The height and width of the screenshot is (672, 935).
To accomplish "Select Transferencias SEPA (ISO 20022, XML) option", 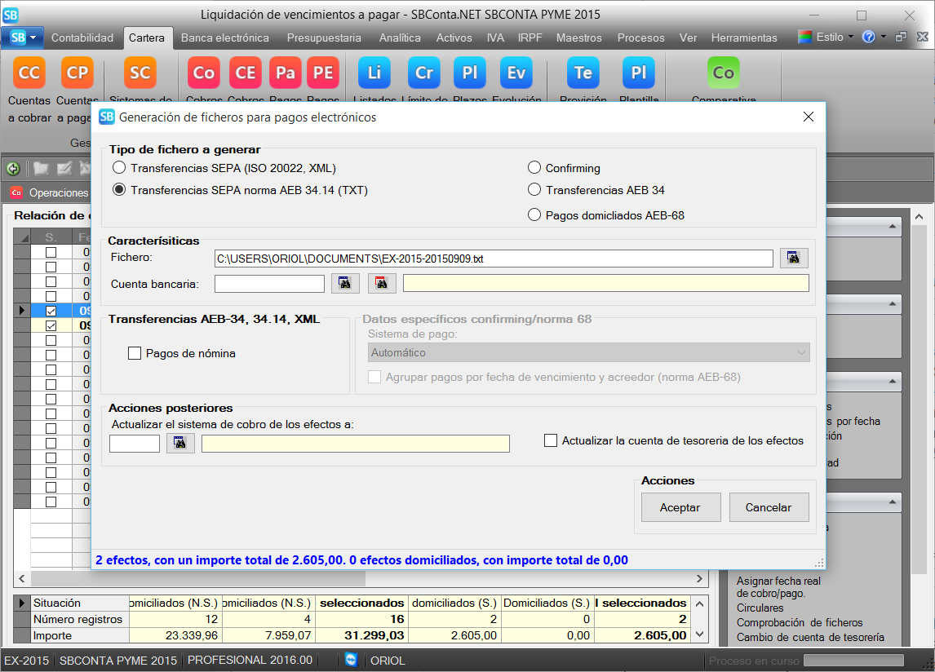I will click(120, 168).
